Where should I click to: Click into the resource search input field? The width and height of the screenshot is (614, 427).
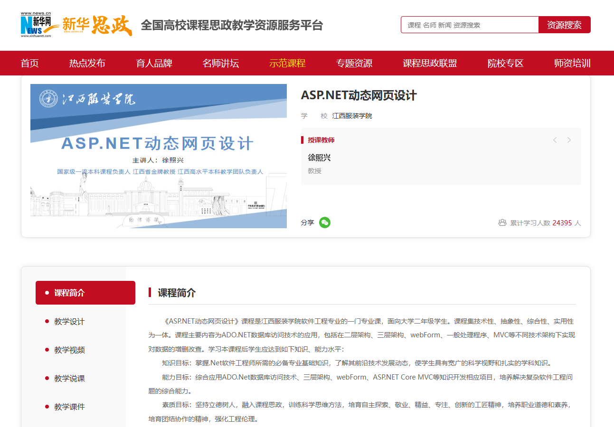tap(469, 25)
